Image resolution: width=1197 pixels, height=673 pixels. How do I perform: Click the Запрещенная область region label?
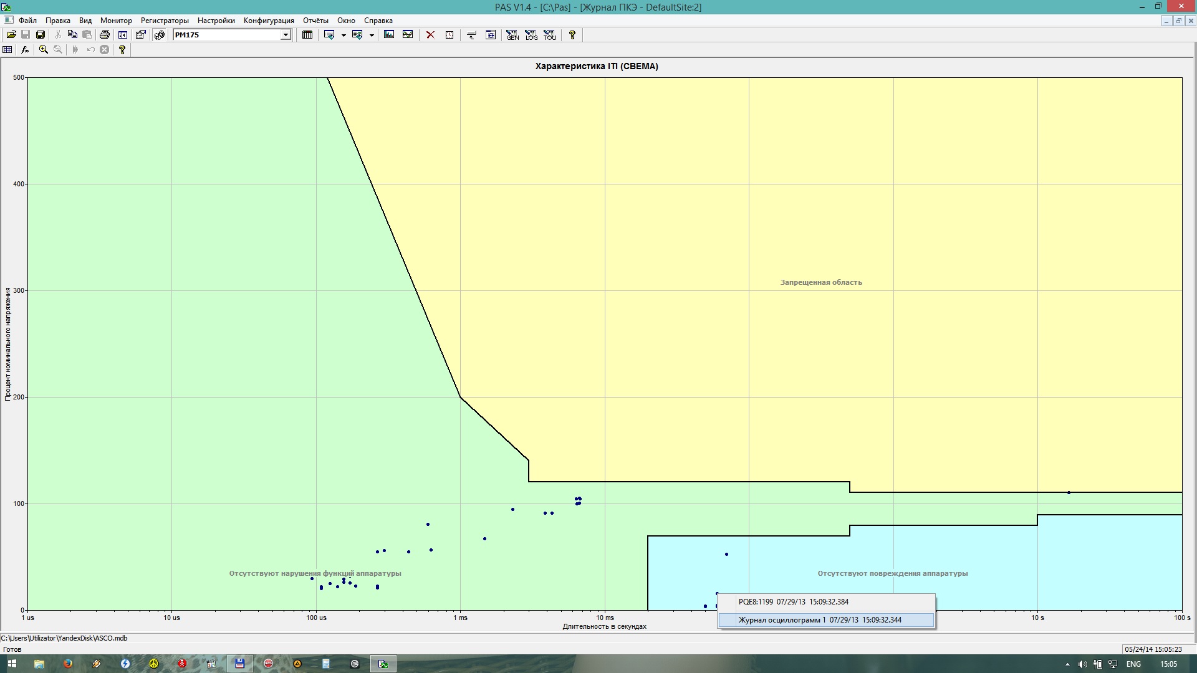pos(821,282)
